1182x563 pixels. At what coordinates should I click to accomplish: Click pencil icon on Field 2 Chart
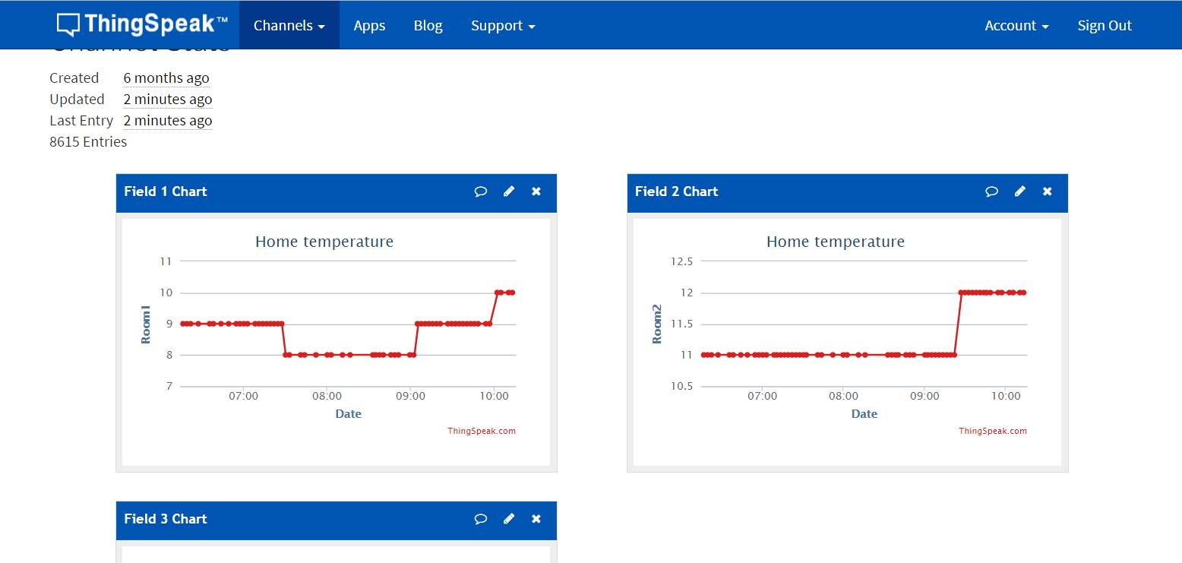(1020, 191)
